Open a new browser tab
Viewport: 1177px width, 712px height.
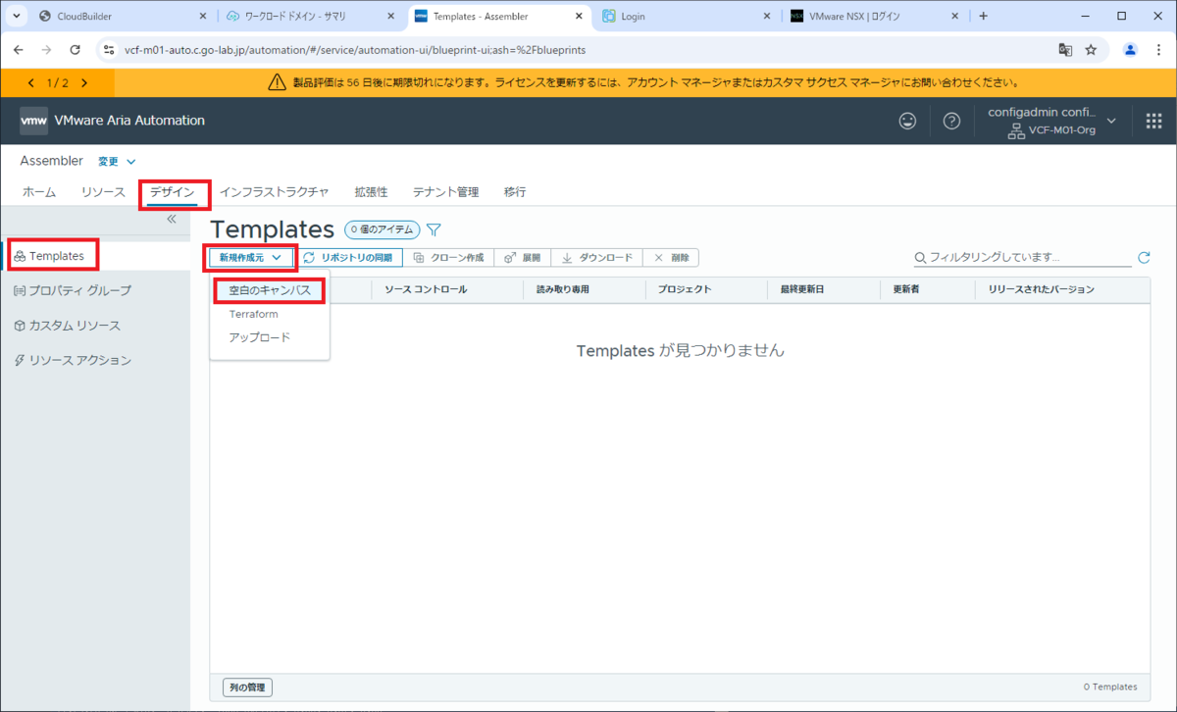[x=983, y=16]
